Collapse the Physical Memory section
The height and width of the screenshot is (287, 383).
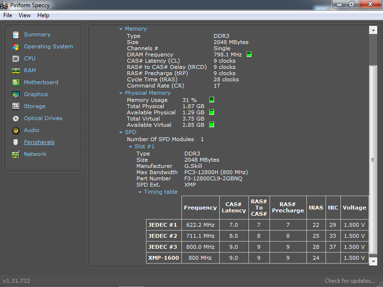pyautogui.click(x=121, y=93)
